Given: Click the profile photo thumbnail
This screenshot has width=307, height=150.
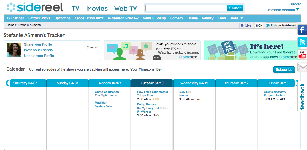Looking at the screenshot, I should tap(14, 50).
